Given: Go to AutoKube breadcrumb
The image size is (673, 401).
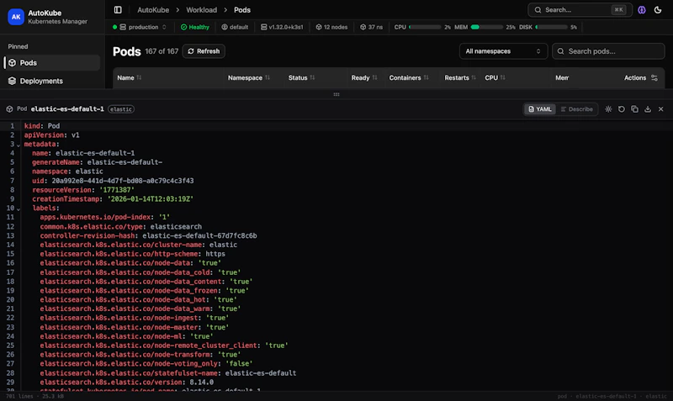Looking at the screenshot, I should [153, 10].
